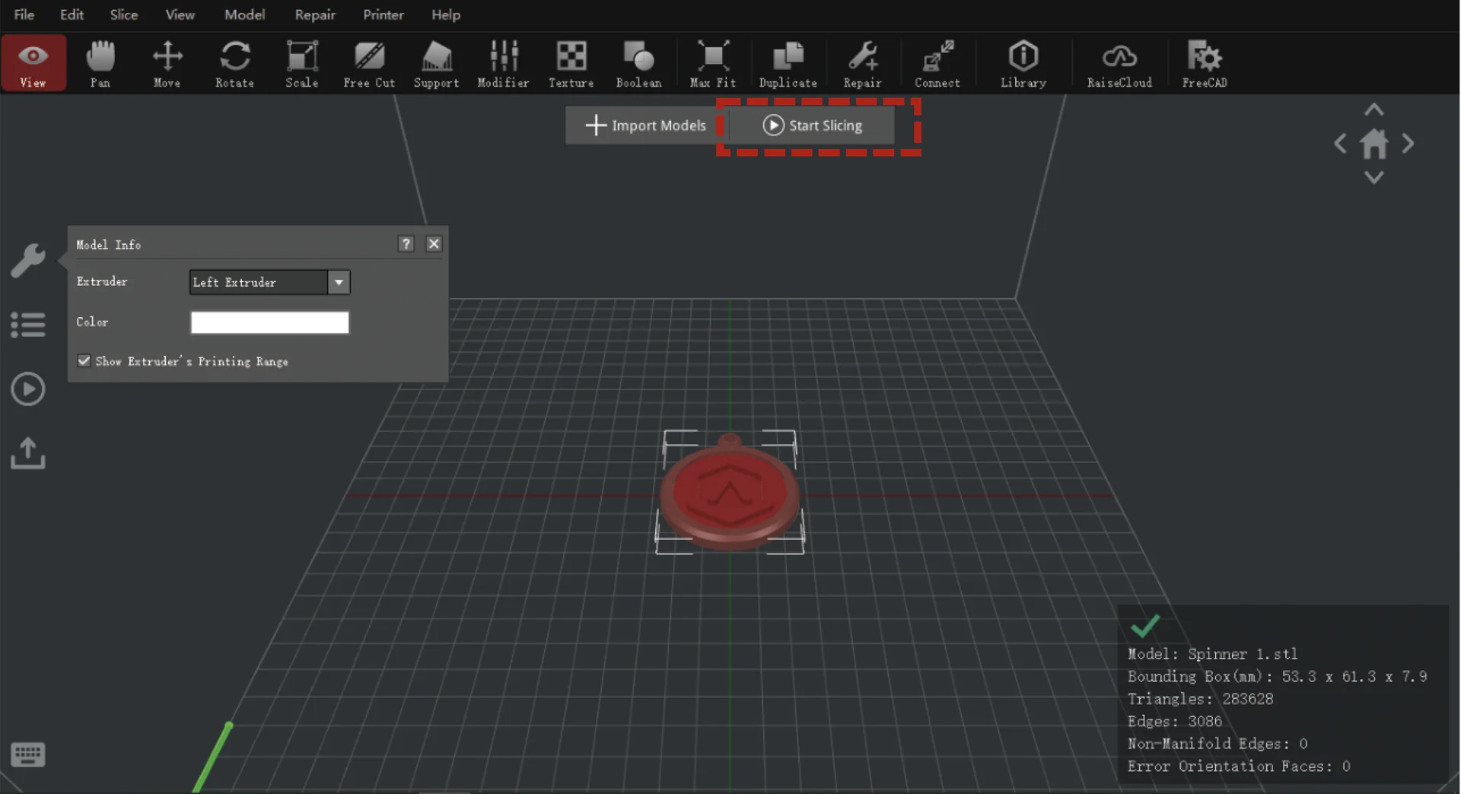Open the Support tool

[x=436, y=63]
